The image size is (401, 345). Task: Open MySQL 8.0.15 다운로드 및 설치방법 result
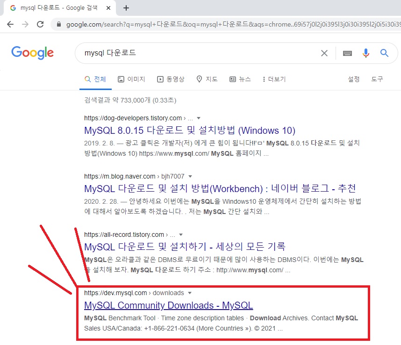[190, 131]
